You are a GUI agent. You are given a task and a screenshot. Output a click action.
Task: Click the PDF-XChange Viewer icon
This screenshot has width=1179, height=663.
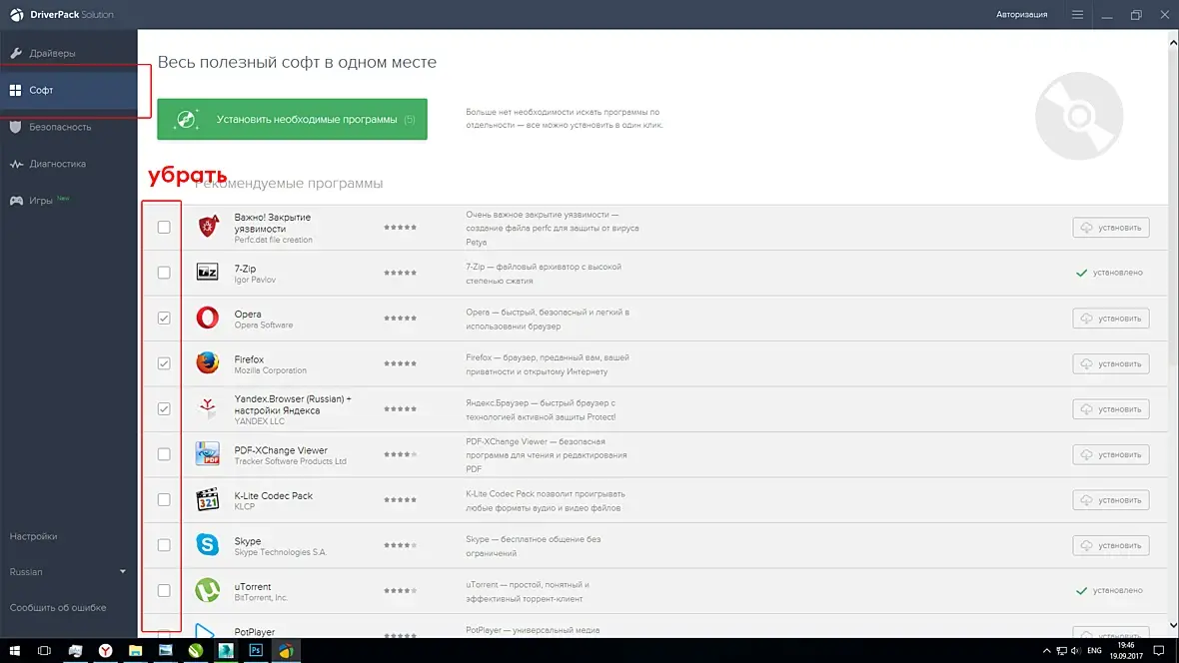point(208,454)
